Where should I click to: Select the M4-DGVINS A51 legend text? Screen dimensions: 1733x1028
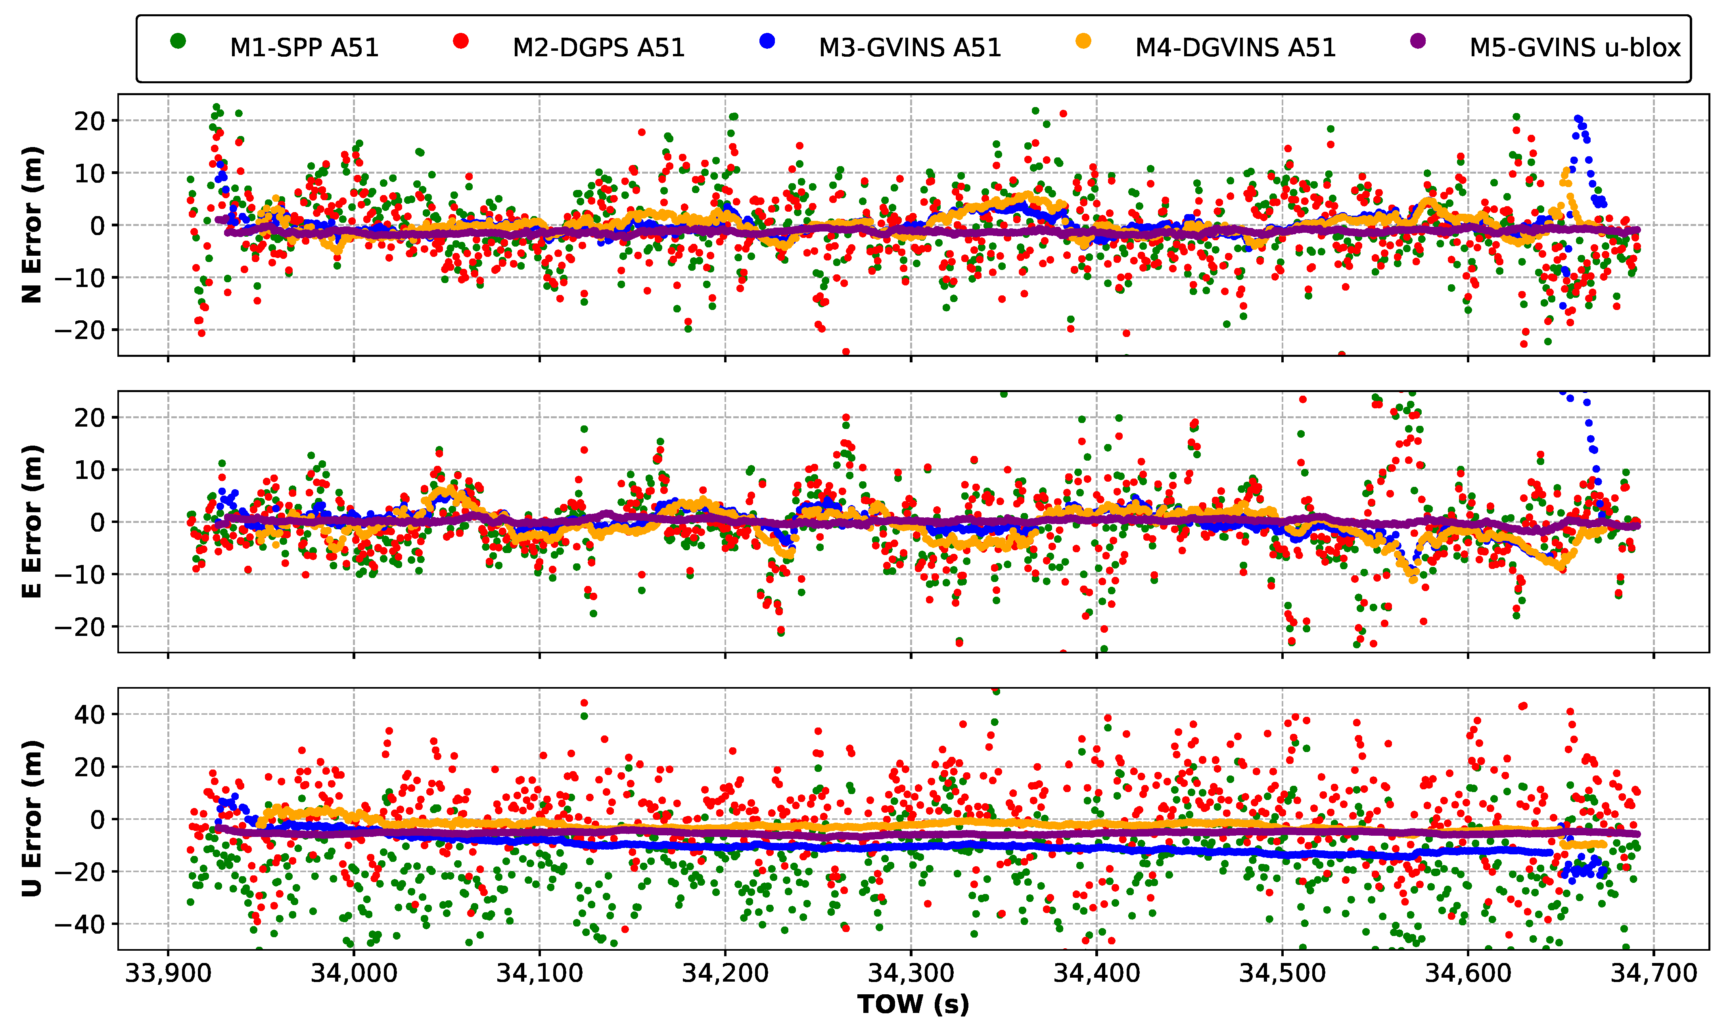(x=1235, y=48)
